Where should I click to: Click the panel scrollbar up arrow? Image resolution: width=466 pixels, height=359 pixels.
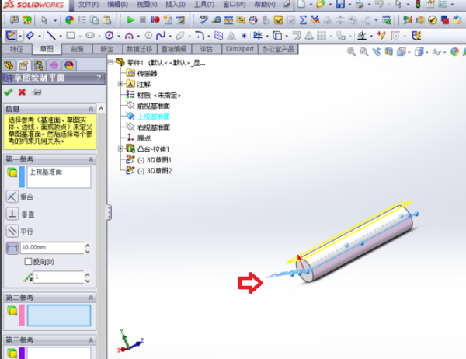[x=101, y=109]
